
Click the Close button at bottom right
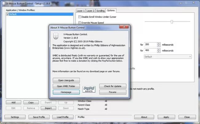(x=187, y=117)
